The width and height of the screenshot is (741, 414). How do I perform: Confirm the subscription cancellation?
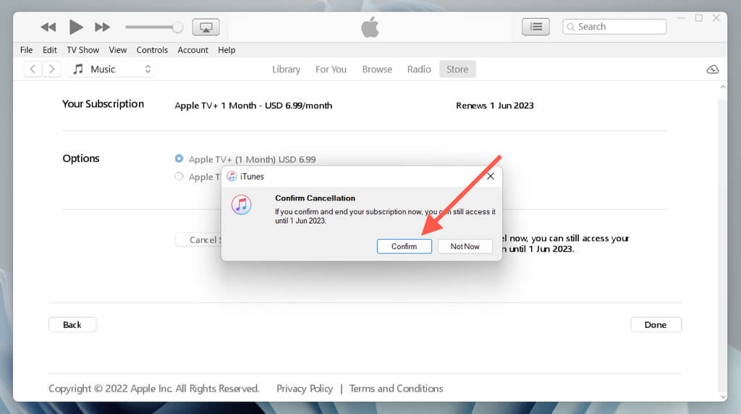pos(404,246)
